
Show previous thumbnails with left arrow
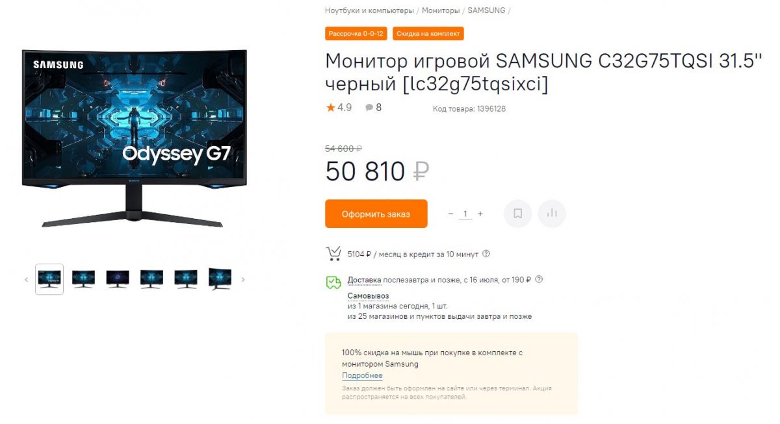pyautogui.click(x=26, y=280)
